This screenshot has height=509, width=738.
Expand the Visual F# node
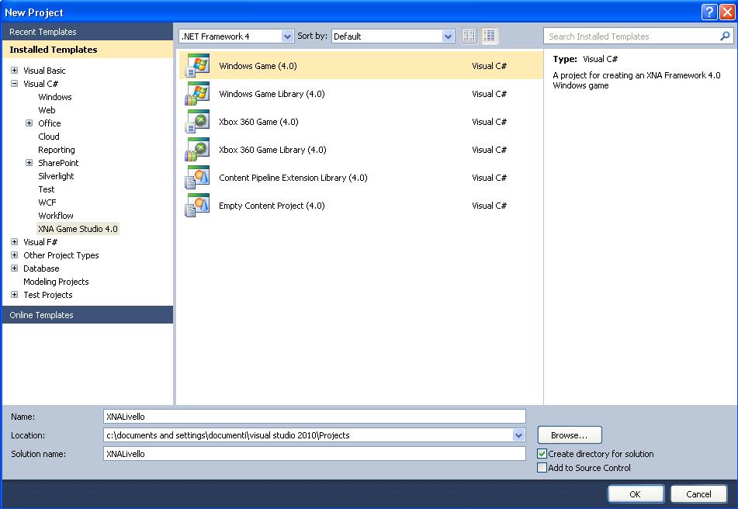point(15,242)
